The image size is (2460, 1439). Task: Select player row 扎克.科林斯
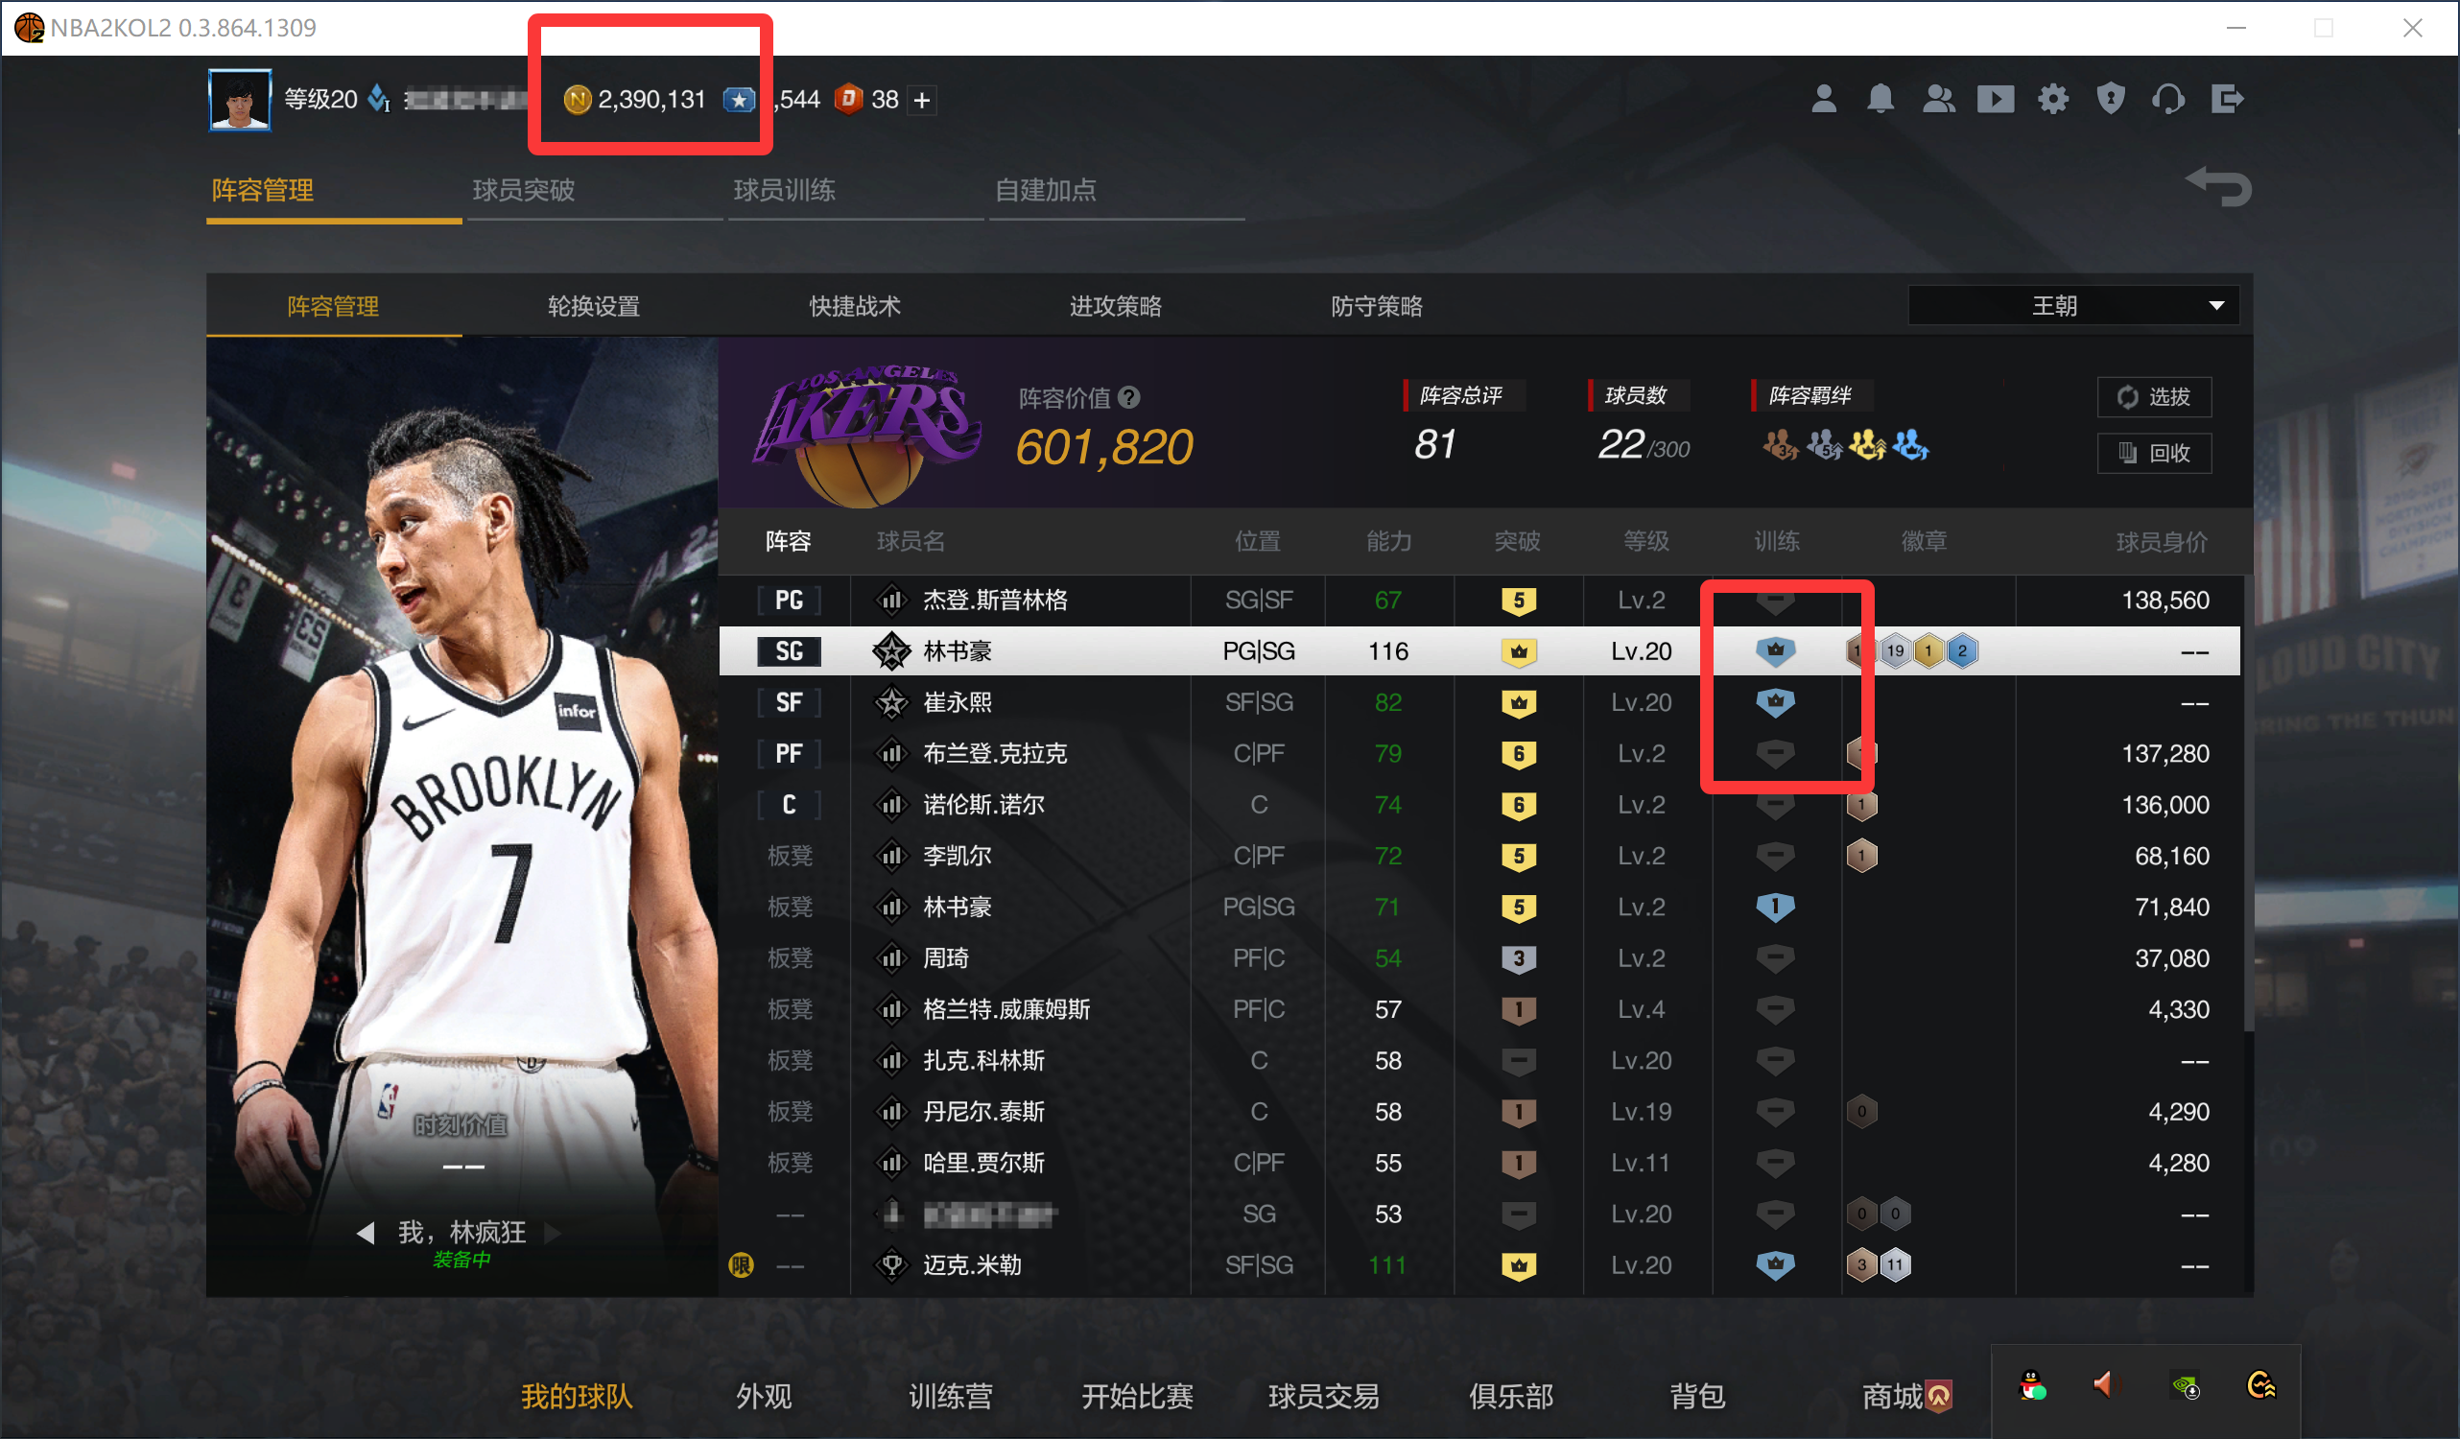tap(1478, 1060)
